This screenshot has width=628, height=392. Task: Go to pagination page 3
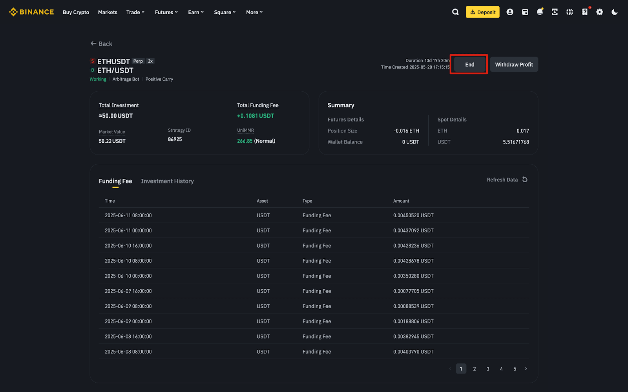488,368
